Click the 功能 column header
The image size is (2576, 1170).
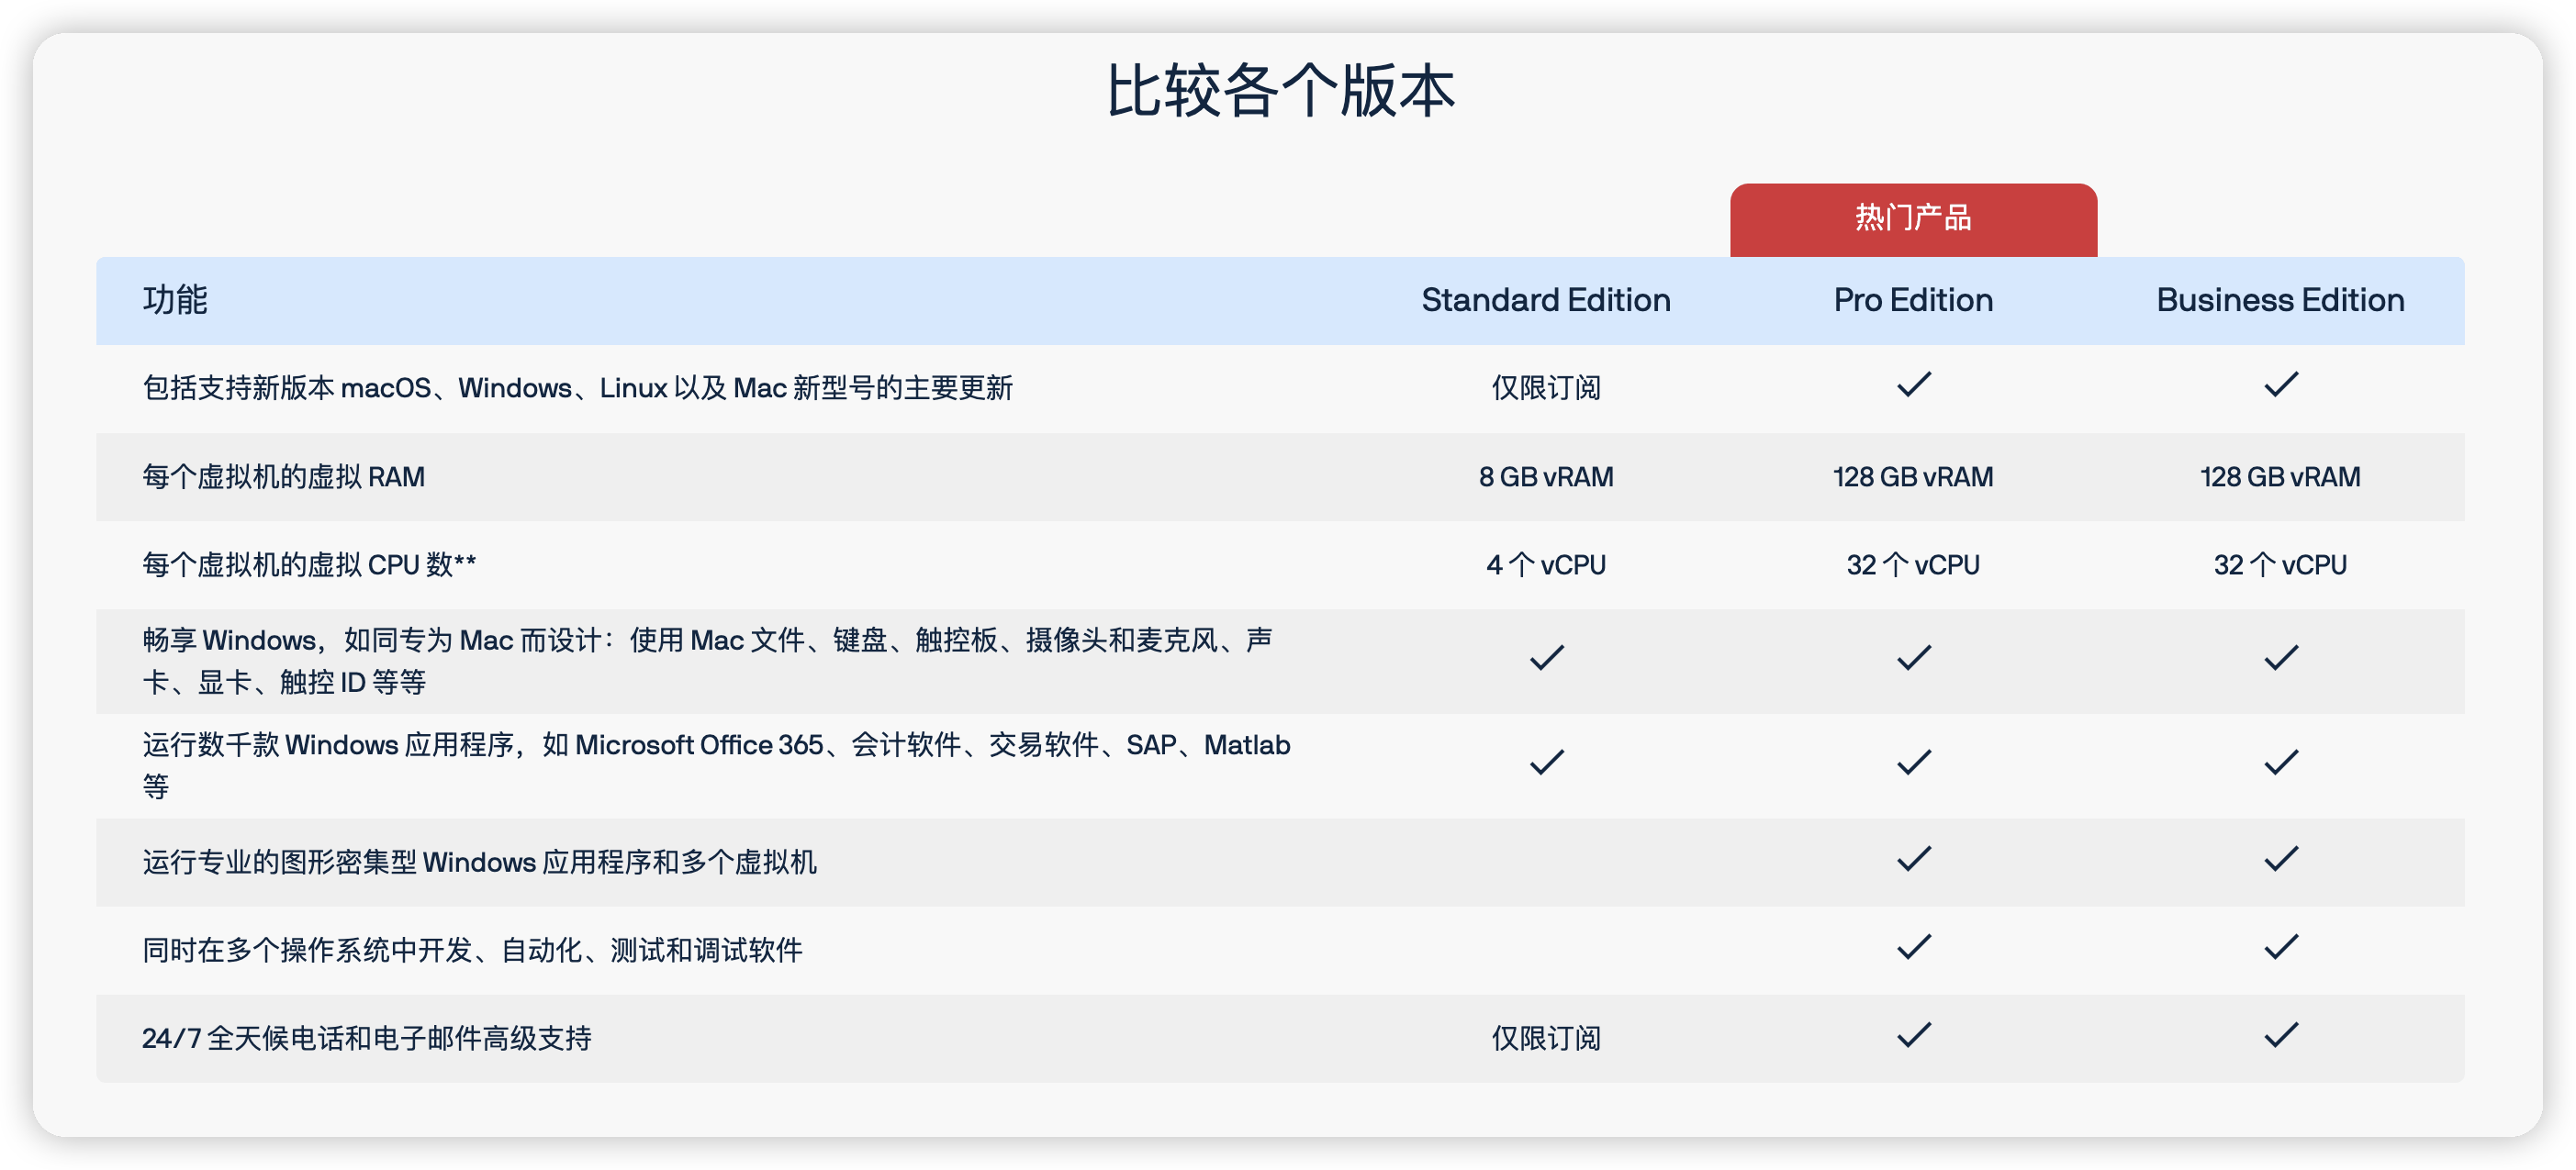tap(175, 300)
